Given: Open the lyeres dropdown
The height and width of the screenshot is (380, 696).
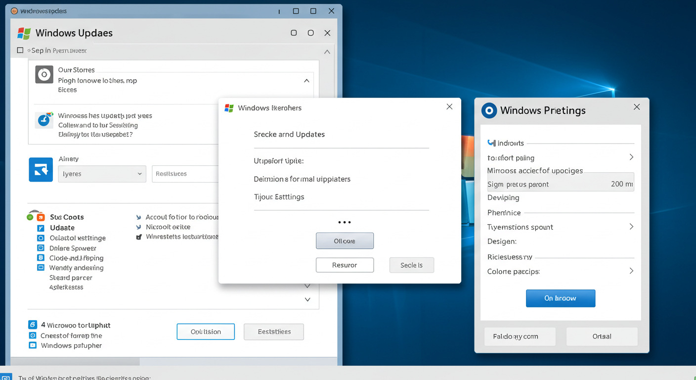Looking at the screenshot, I should pos(102,174).
